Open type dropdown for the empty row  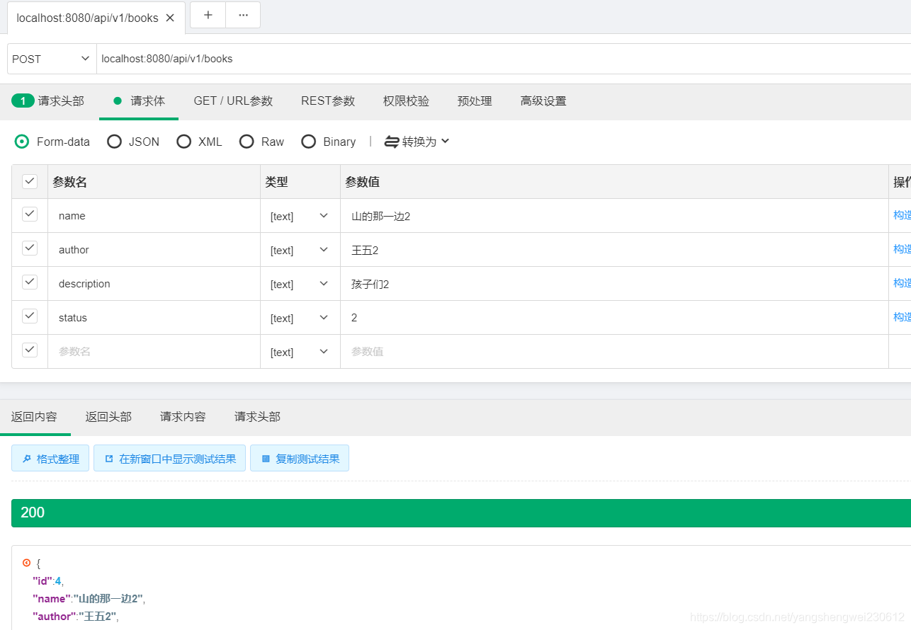300,352
